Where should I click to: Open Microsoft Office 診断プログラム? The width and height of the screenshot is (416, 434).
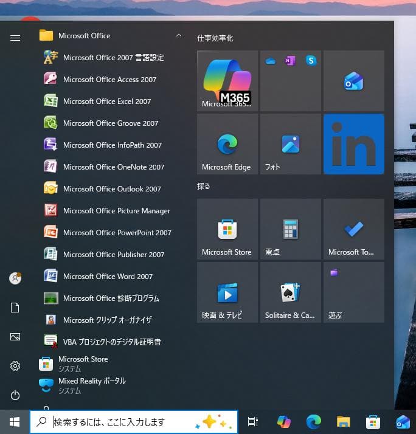click(111, 298)
